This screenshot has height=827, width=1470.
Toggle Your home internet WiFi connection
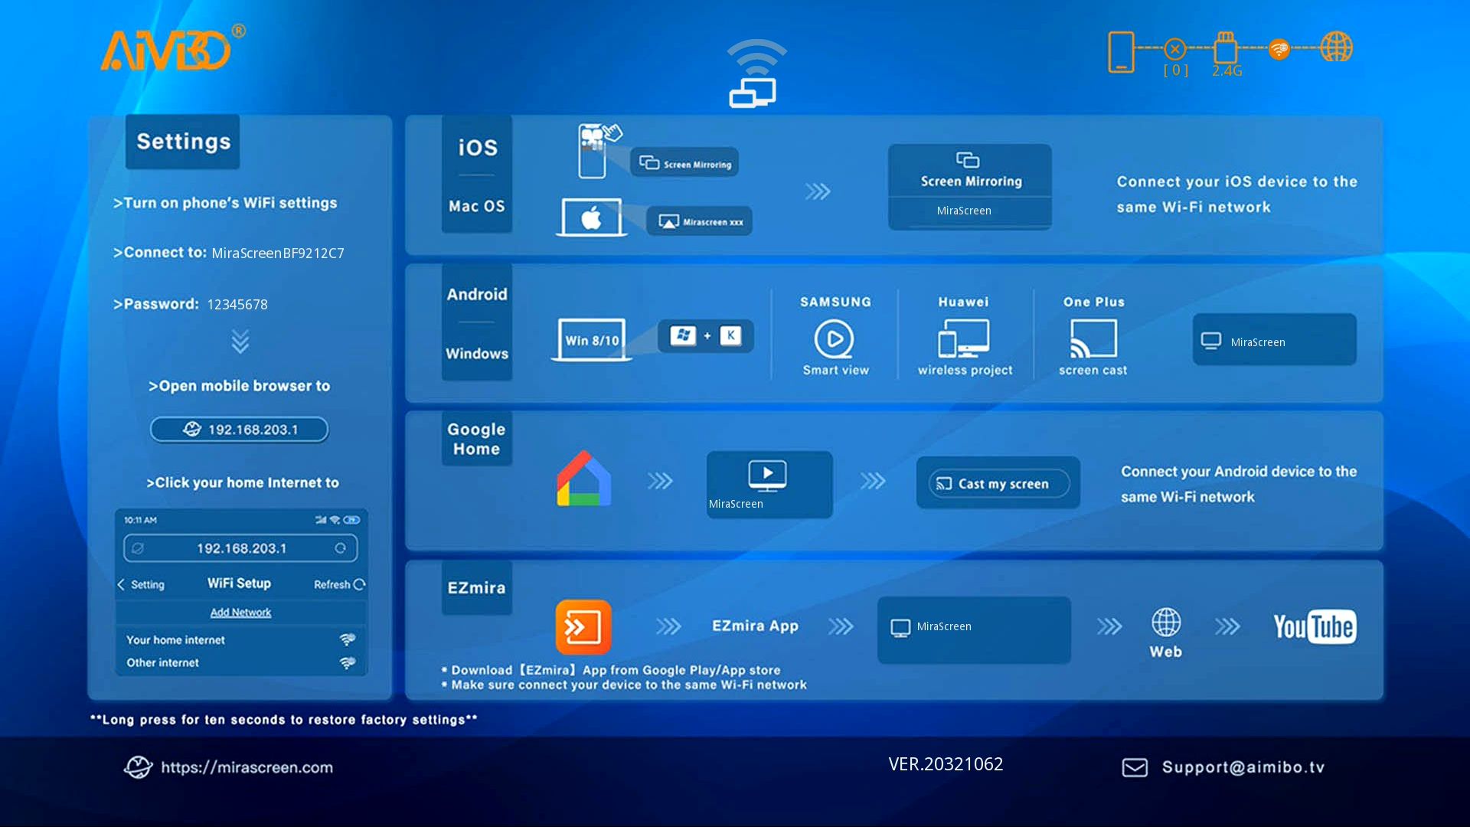click(349, 638)
